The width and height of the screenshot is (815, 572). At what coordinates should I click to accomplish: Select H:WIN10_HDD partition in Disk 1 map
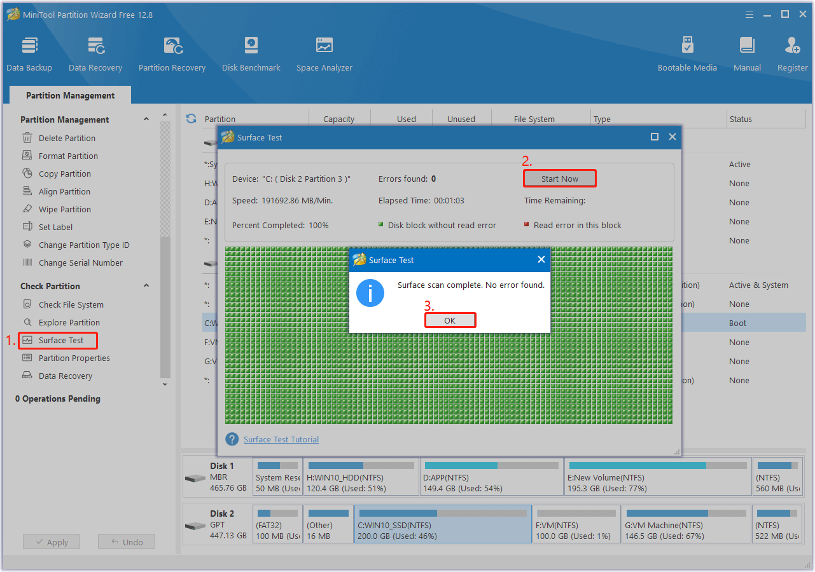pyautogui.click(x=361, y=476)
